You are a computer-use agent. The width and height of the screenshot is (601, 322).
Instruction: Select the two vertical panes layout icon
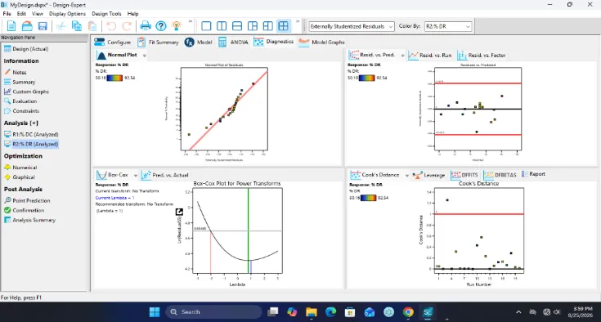coord(222,26)
